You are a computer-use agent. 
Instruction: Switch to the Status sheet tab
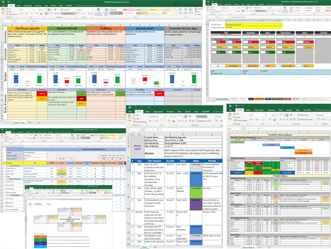pos(30,122)
